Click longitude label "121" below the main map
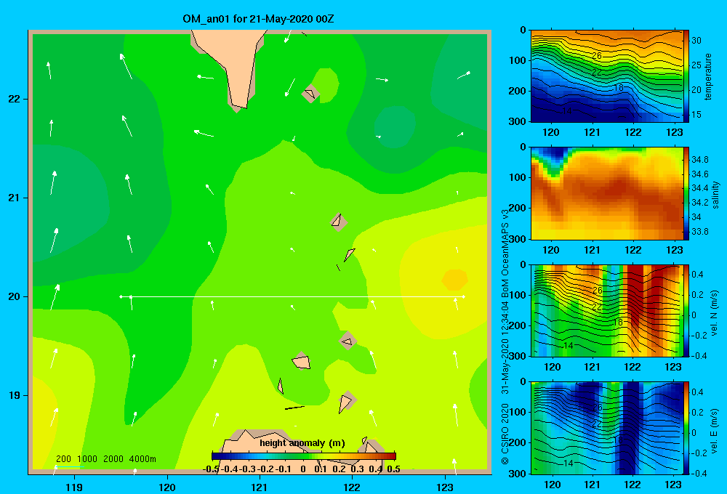Image resolution: width=727 pixels, height=494 pixels. pos(260,487)
